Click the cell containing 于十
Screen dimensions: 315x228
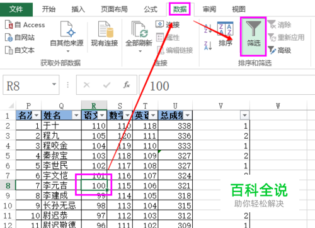coord(61,126)
